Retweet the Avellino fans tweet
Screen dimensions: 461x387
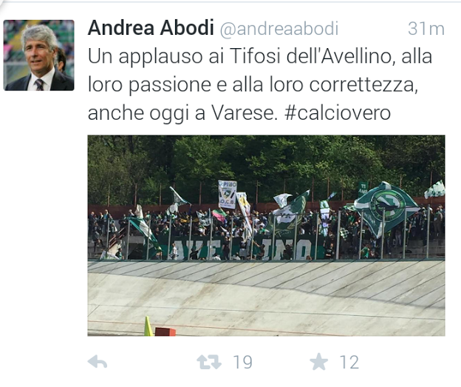(209, 362)
